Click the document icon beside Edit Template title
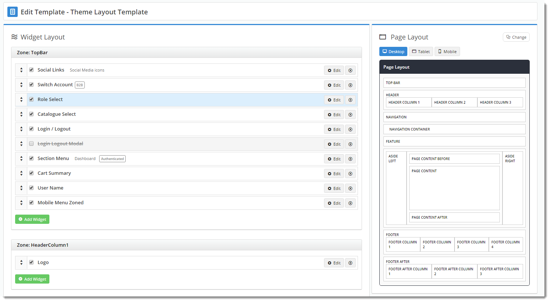 pyautogui.click(x=13, y=12)
